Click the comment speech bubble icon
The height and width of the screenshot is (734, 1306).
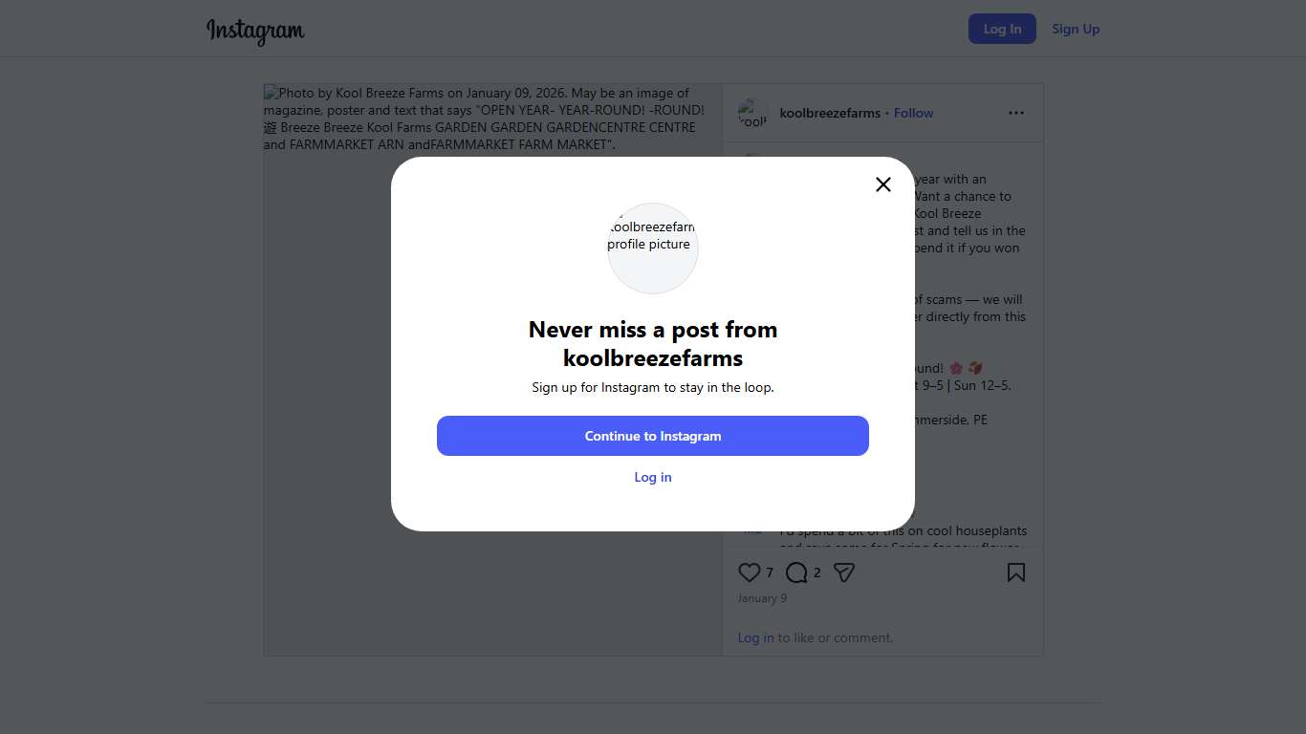(x=796, y=572)
